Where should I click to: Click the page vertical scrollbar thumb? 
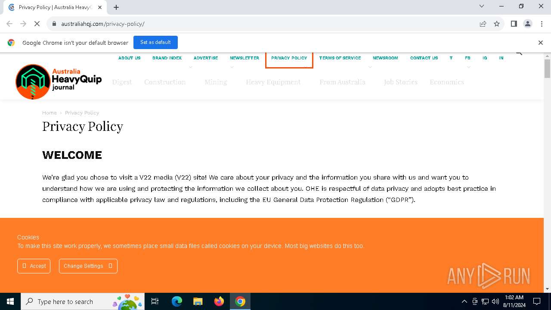click(547, 69)
